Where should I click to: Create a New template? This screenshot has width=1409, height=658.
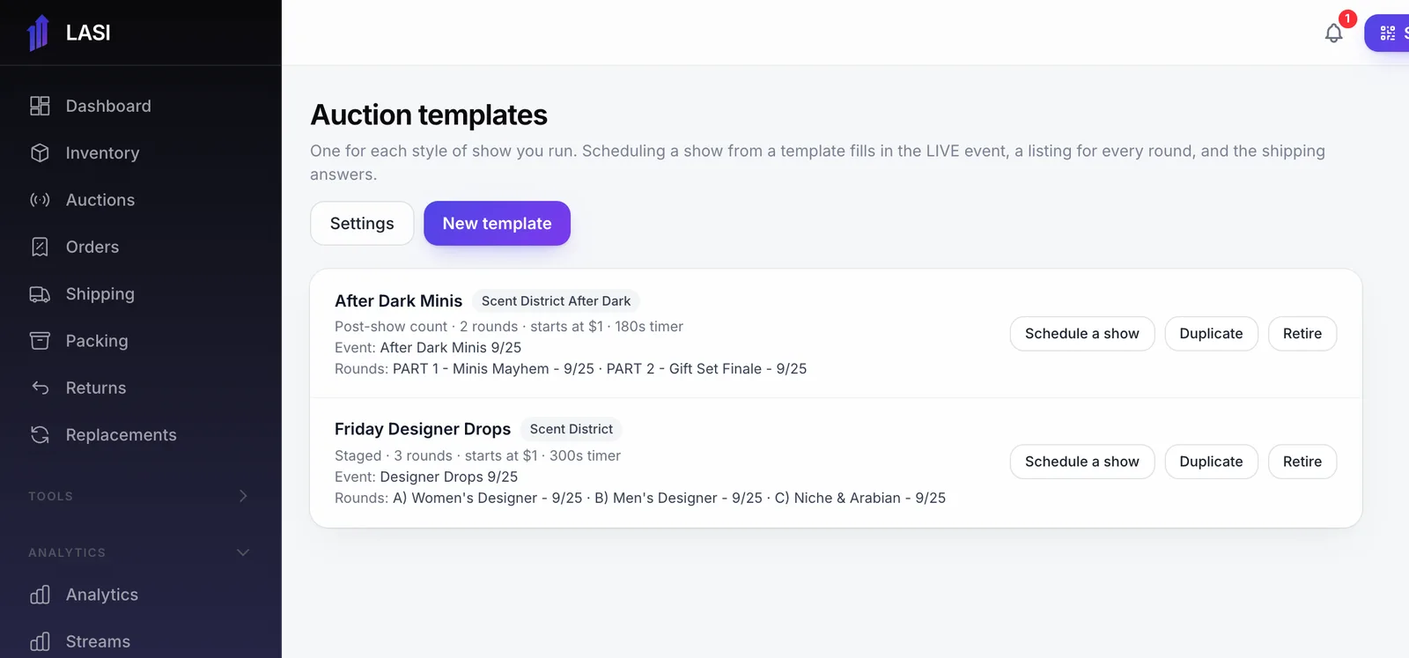coord(497,224)
